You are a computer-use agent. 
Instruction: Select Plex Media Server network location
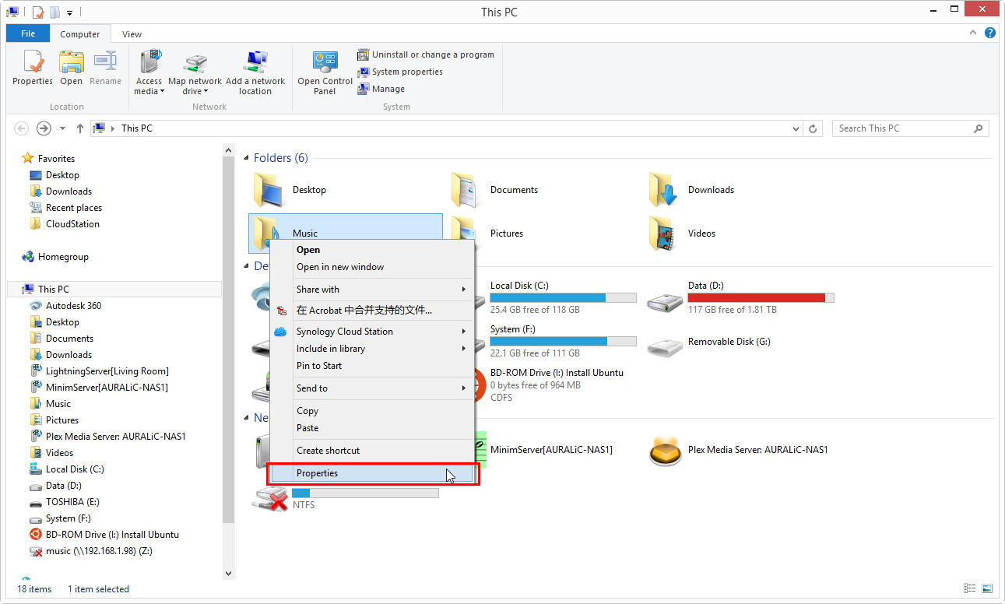(738, 450)
